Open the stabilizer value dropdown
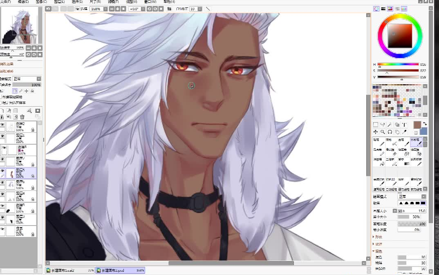 click(200, 9)
